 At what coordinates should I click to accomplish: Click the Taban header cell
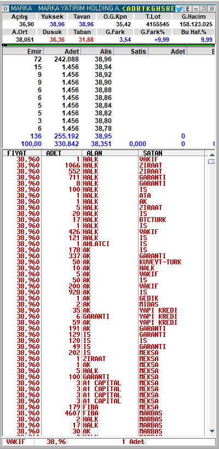point(82,32)
